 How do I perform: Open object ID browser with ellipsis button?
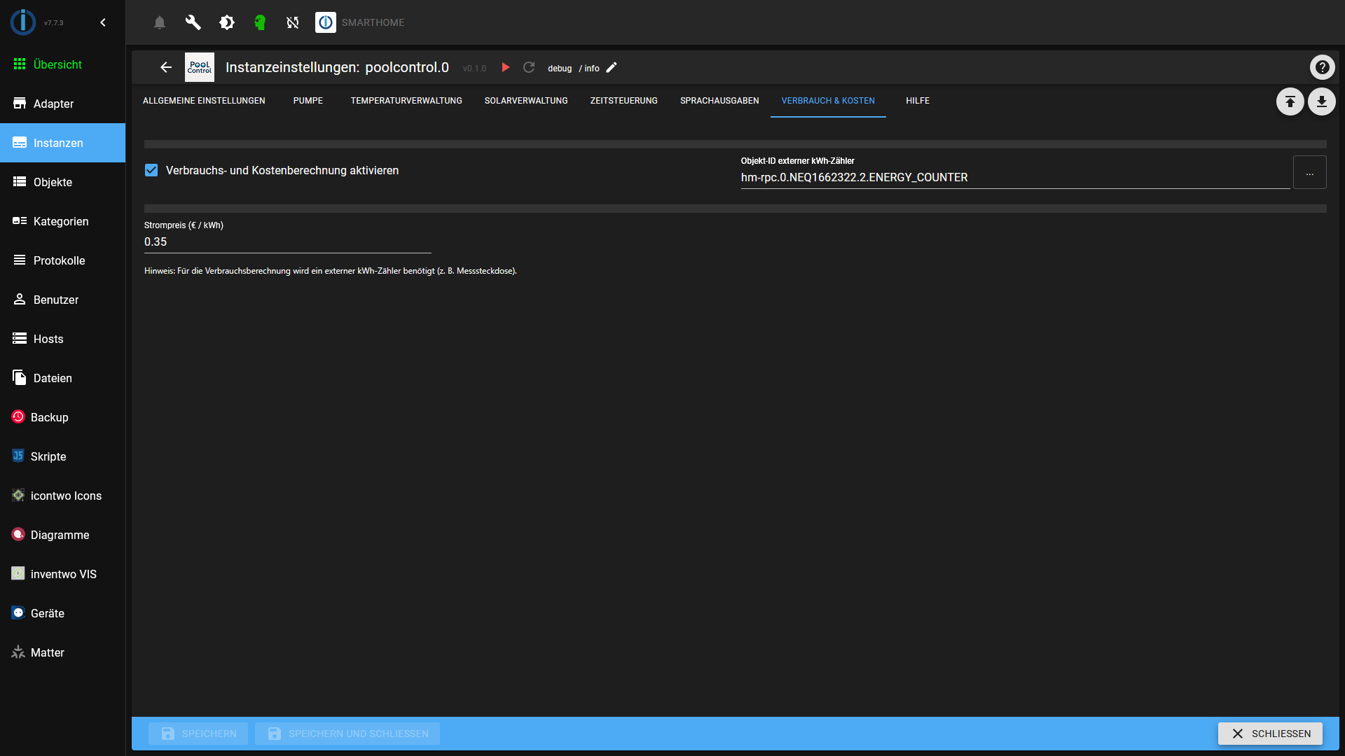(x=1309, y=172)
